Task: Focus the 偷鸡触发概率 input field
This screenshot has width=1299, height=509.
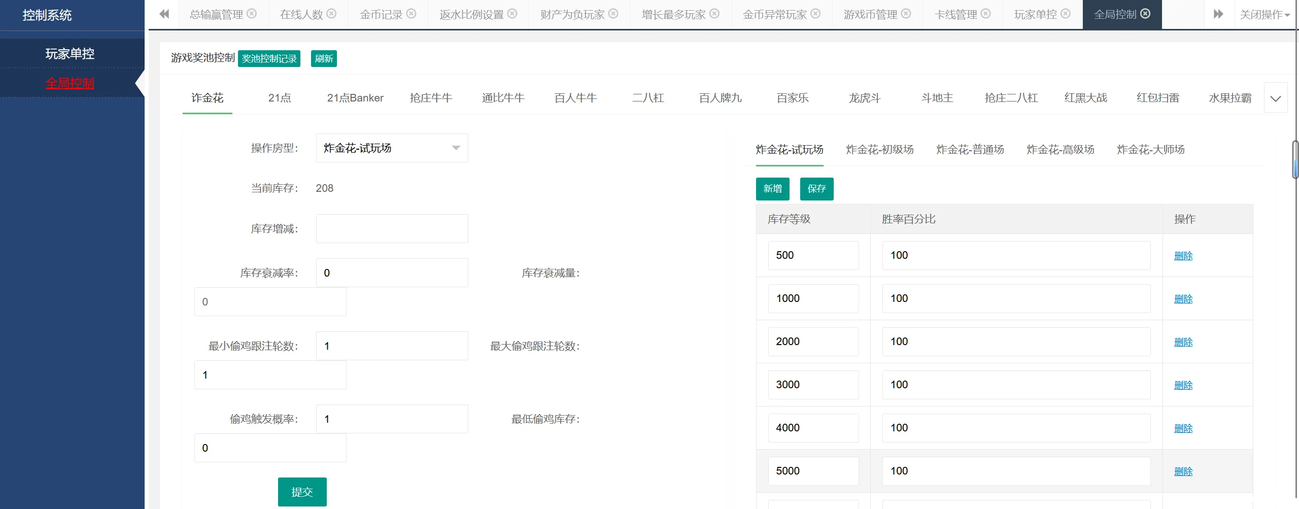Action: [392, 419]
